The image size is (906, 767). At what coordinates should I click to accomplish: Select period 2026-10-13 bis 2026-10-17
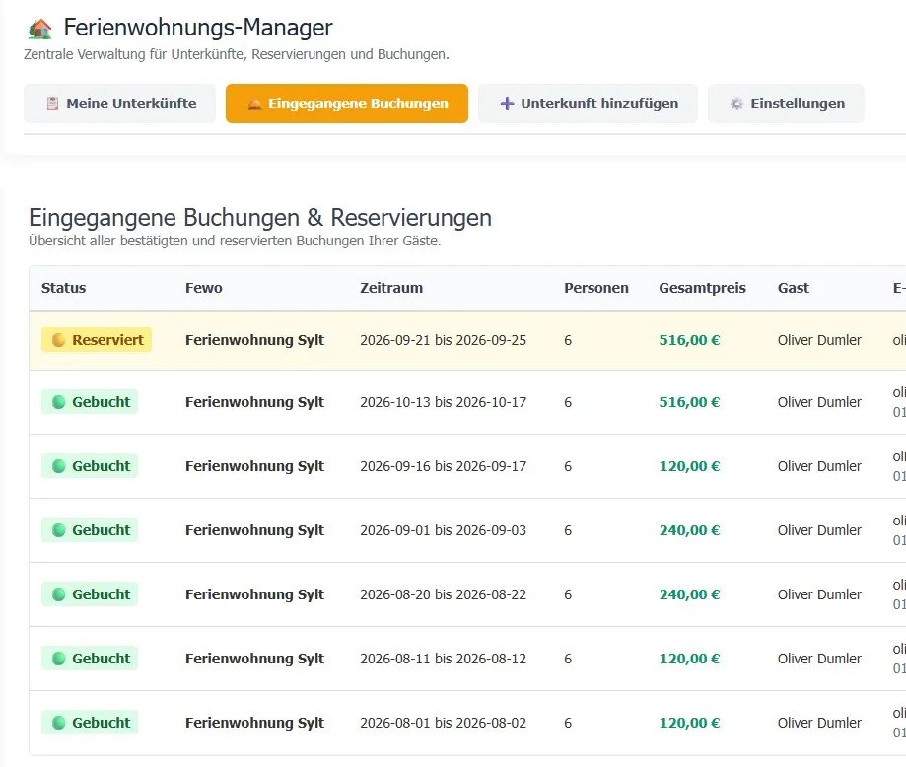(444, 402)
